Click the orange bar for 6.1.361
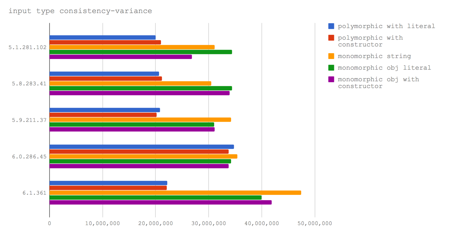The width and height of the screenshot is (452, 235). pyautogui.click(x=175, y=193)
